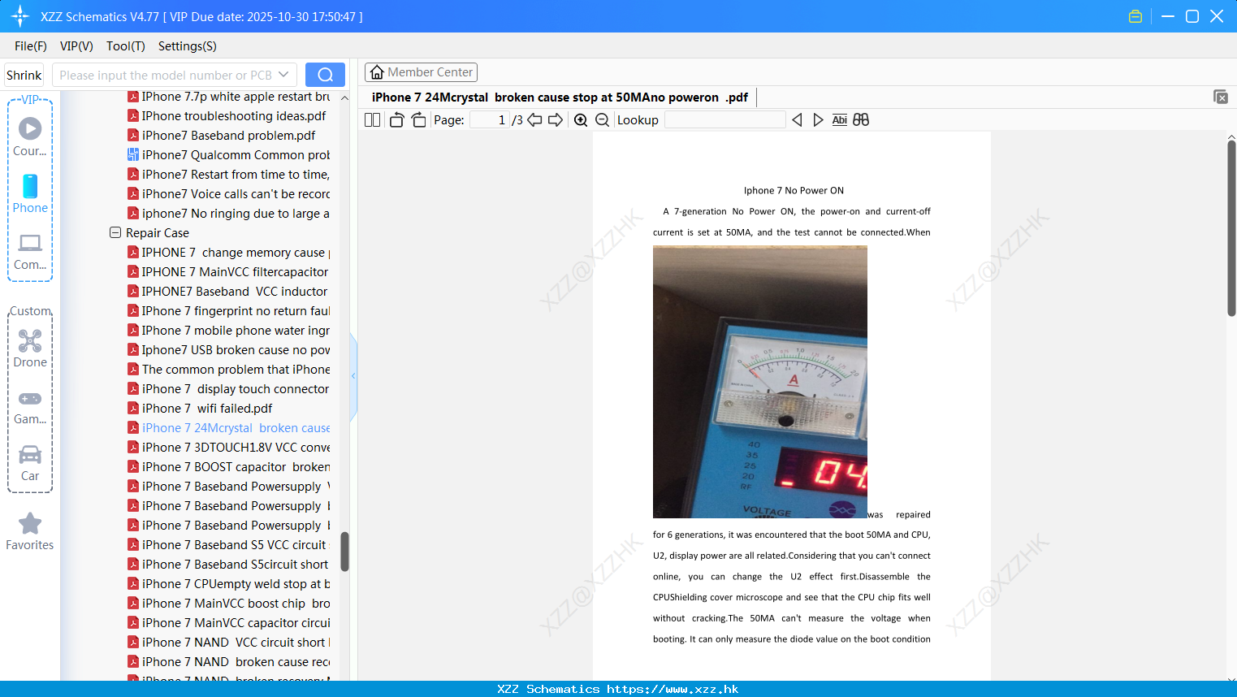Open iPhone 7 NAND VCC circuit short
Screen dimensions: 1237x697
tap(228, 643)
